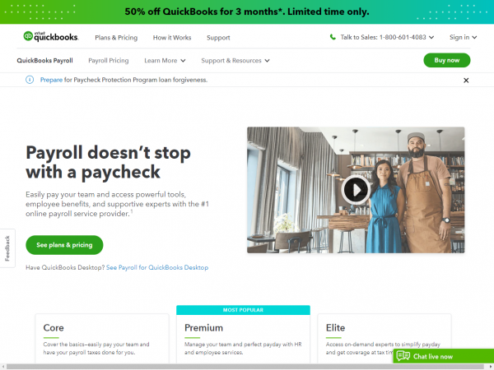Expand the Learn More menu
The height and width of the screenshot is (370, 494).
click(x=165, y=60)
